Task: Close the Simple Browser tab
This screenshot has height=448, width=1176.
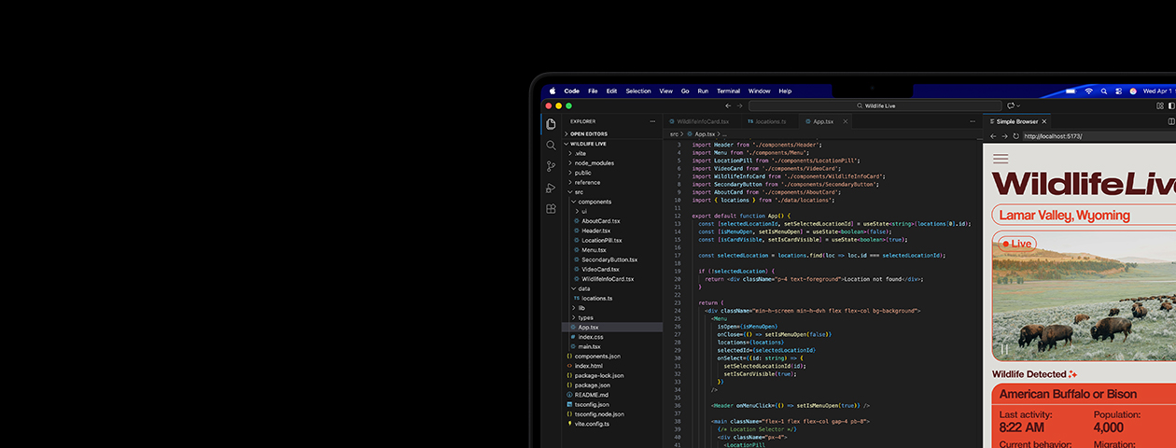Action: click(1045, 121)
